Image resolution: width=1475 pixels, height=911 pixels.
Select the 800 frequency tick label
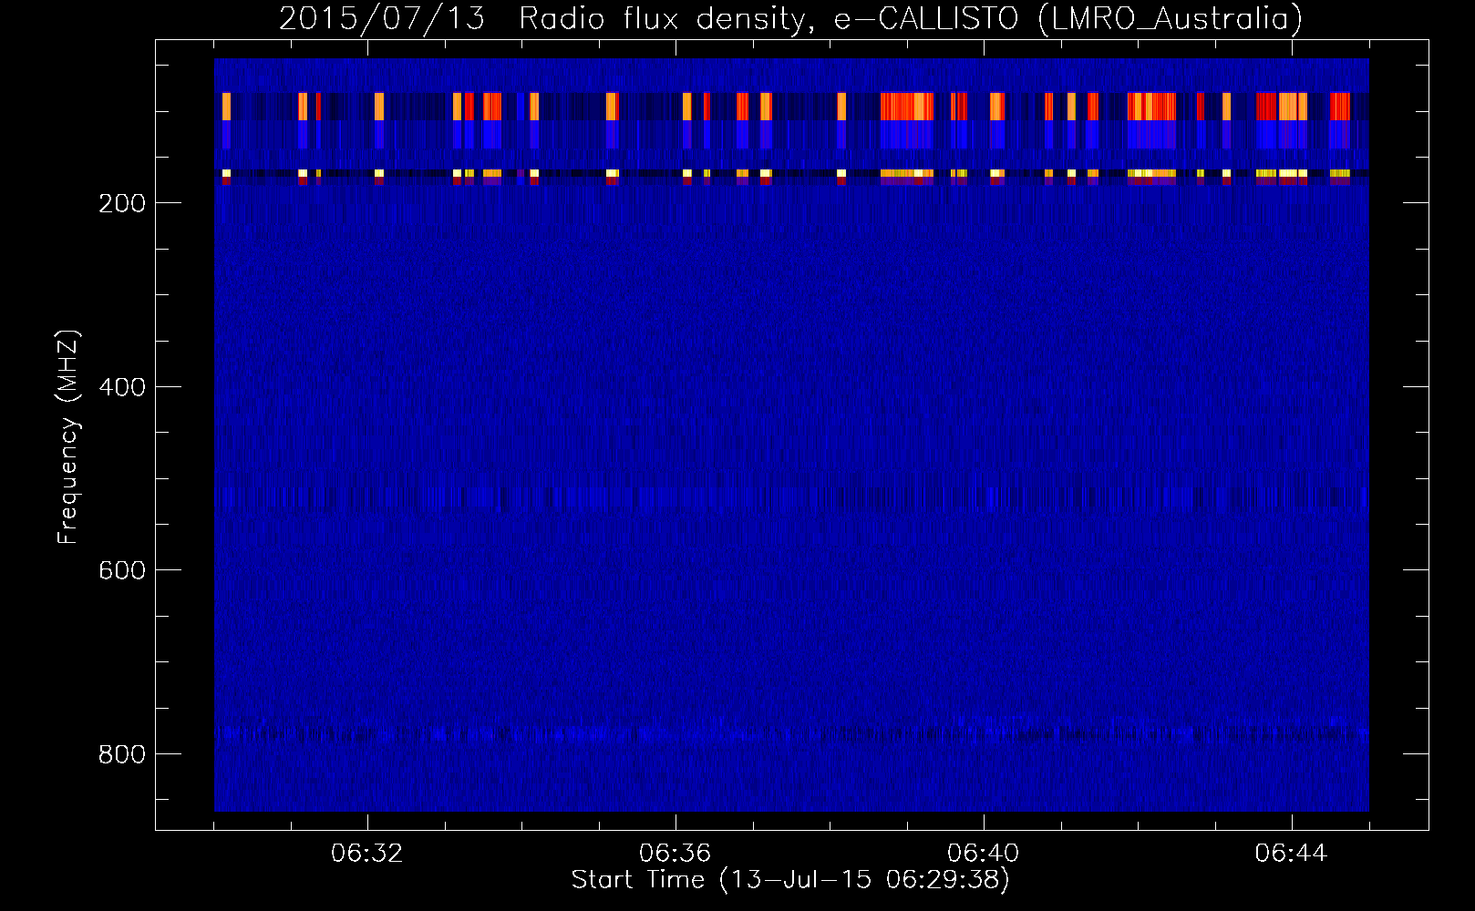click(x=122, y=754)
